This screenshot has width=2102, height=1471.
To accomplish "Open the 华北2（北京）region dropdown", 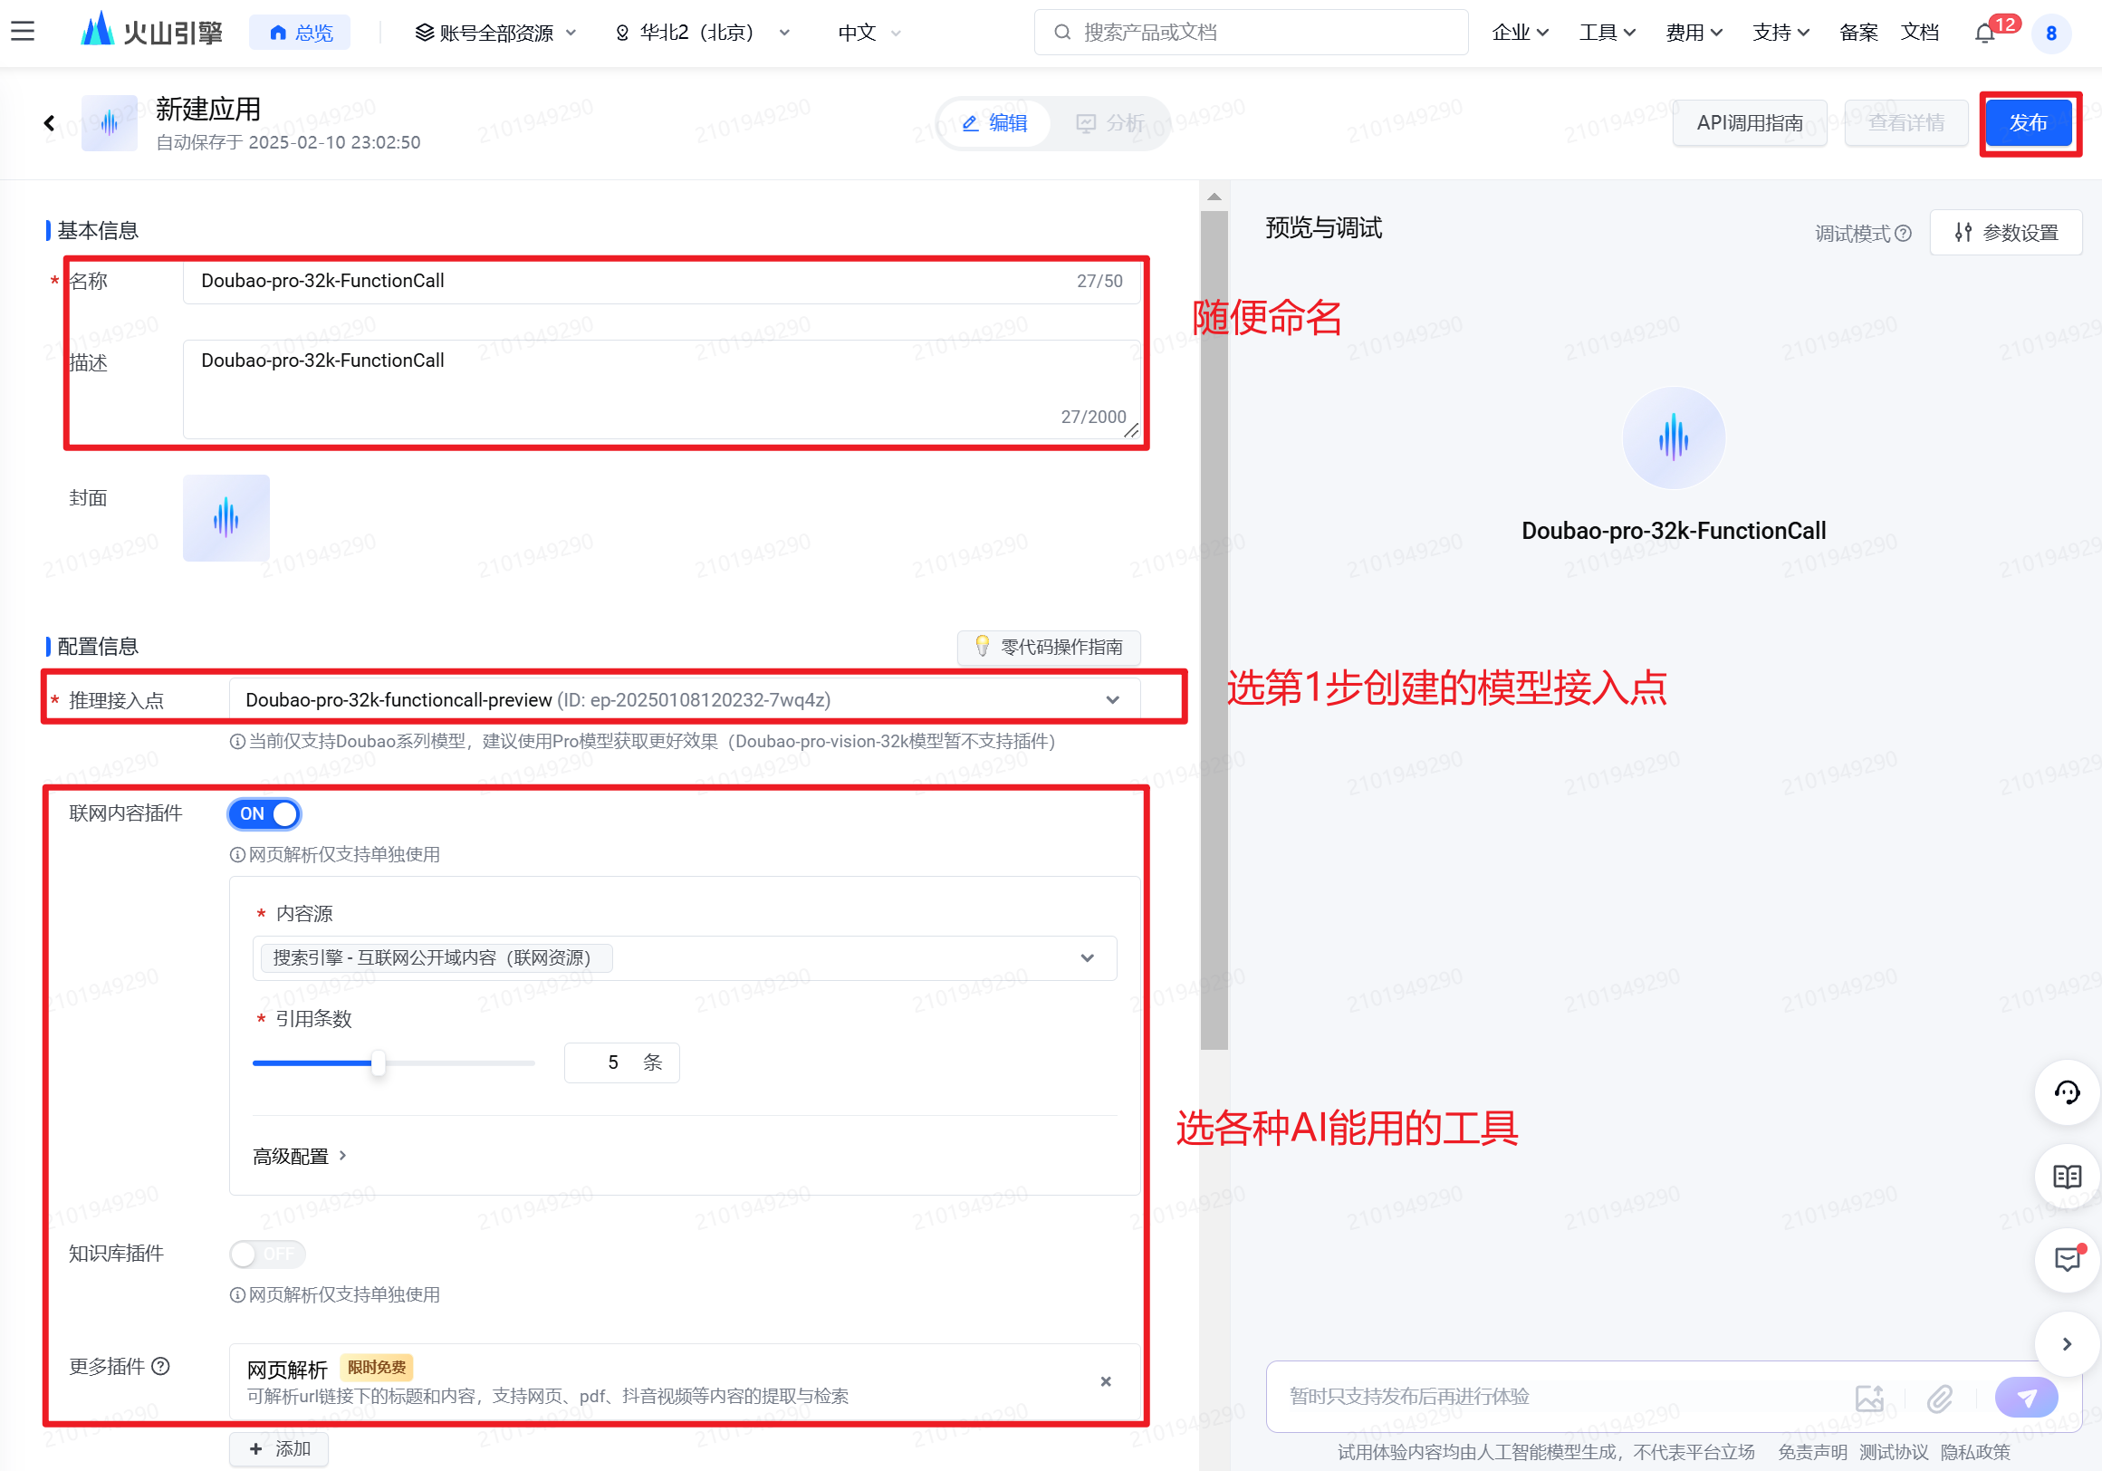I will [x=702, y=33].
